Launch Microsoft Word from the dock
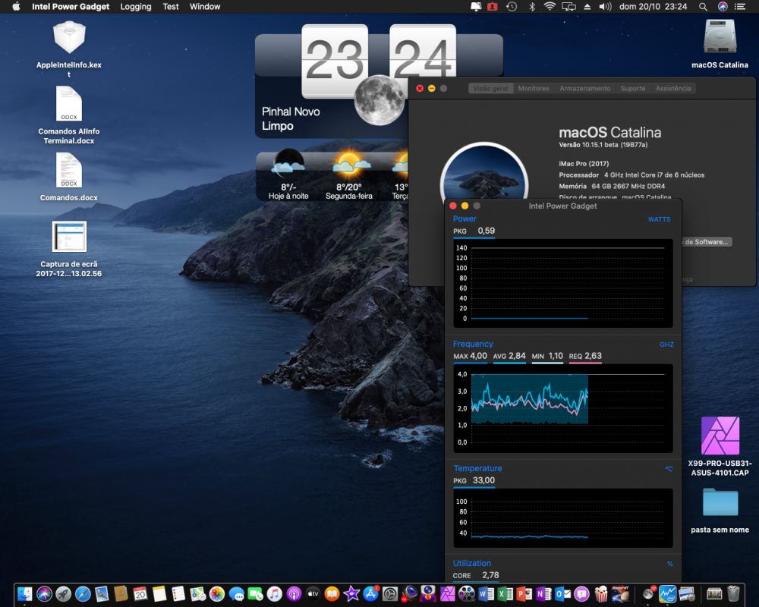 486,593
